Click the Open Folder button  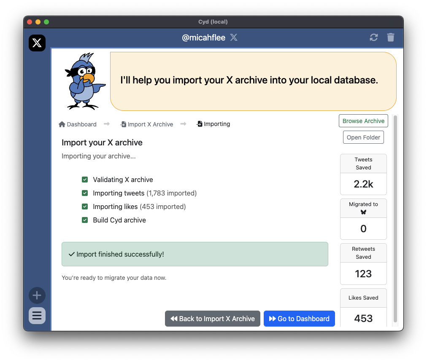pos(363,137)
